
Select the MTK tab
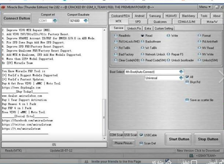[x=119, y=21]
